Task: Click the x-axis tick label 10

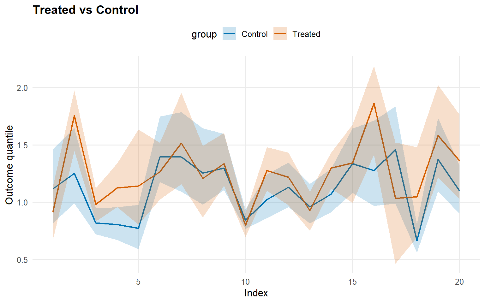Action: tap(245, 282)
